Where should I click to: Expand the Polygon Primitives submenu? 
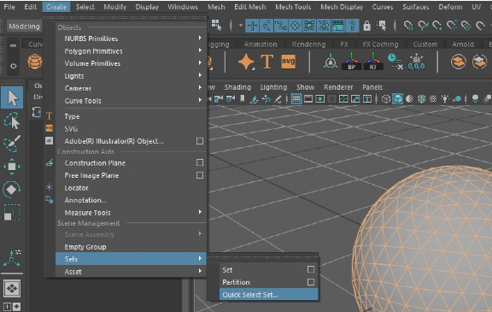tap(132, 50)
